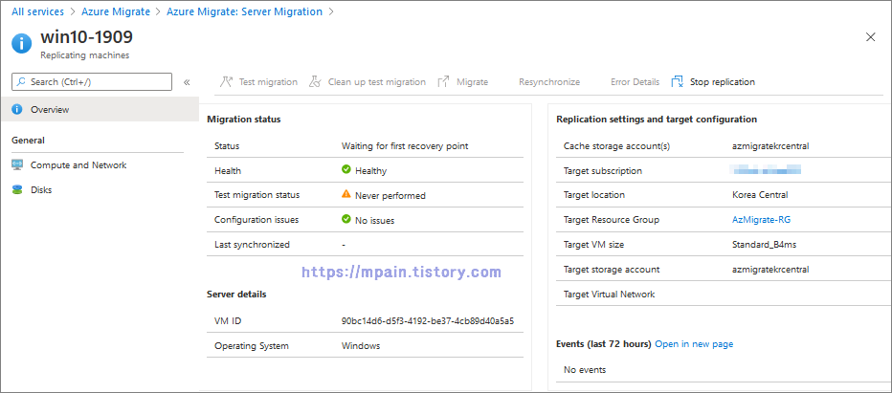Image resolution: width=892 pixels, height=393 pixels.
Task: Click the Target Virtual Network label
Action: (x=610, y=295)
